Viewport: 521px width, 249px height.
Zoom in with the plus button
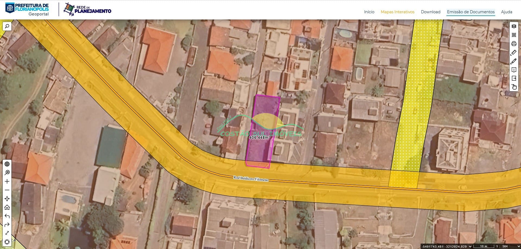point(7,181)
